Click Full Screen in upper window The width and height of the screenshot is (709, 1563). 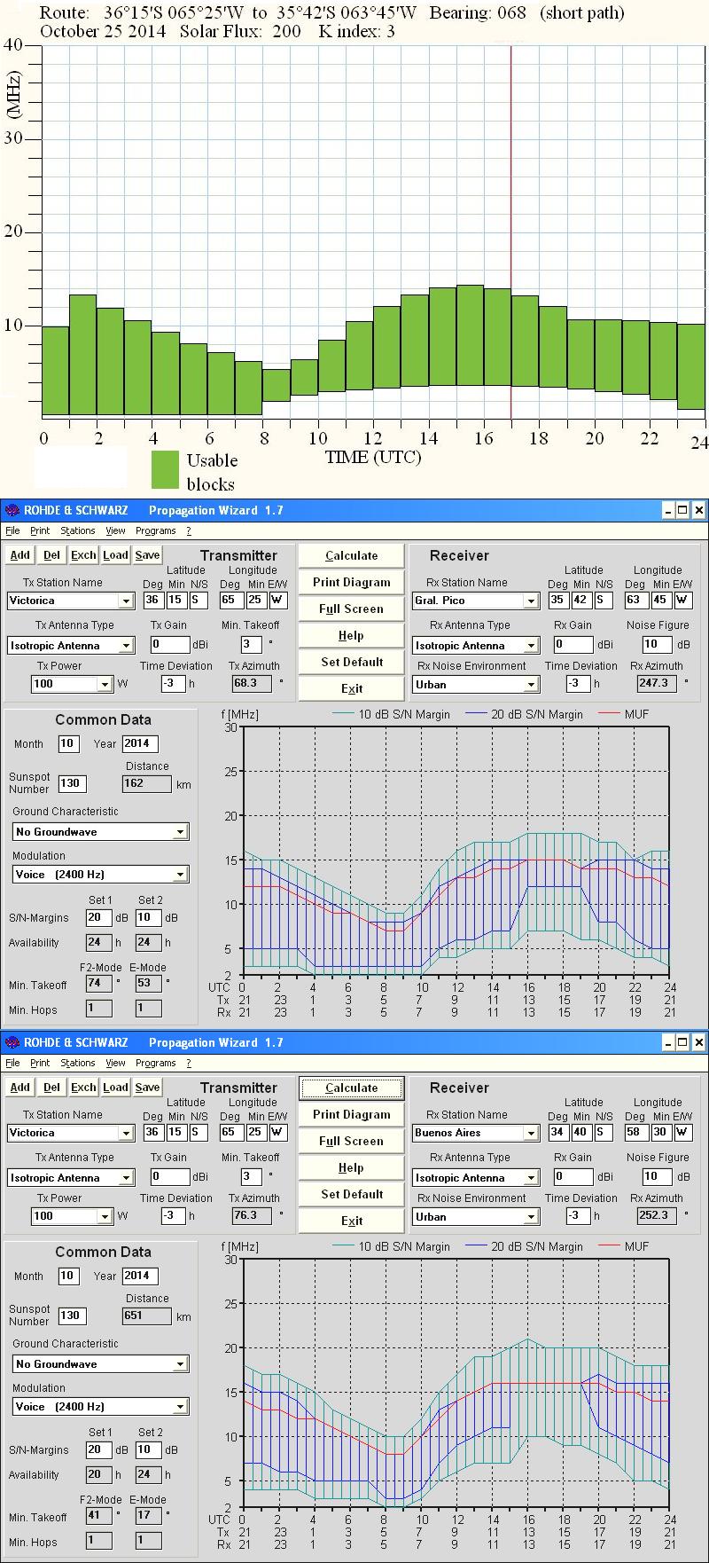click(351, 609)
